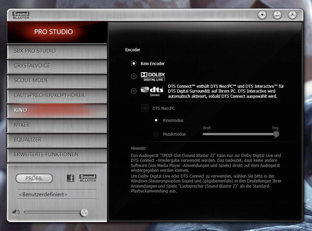The height and width of the screenshot is (231, 312).
Task: Click the Sound Blaster logo beside Facebook
Action: click(88, 178)
